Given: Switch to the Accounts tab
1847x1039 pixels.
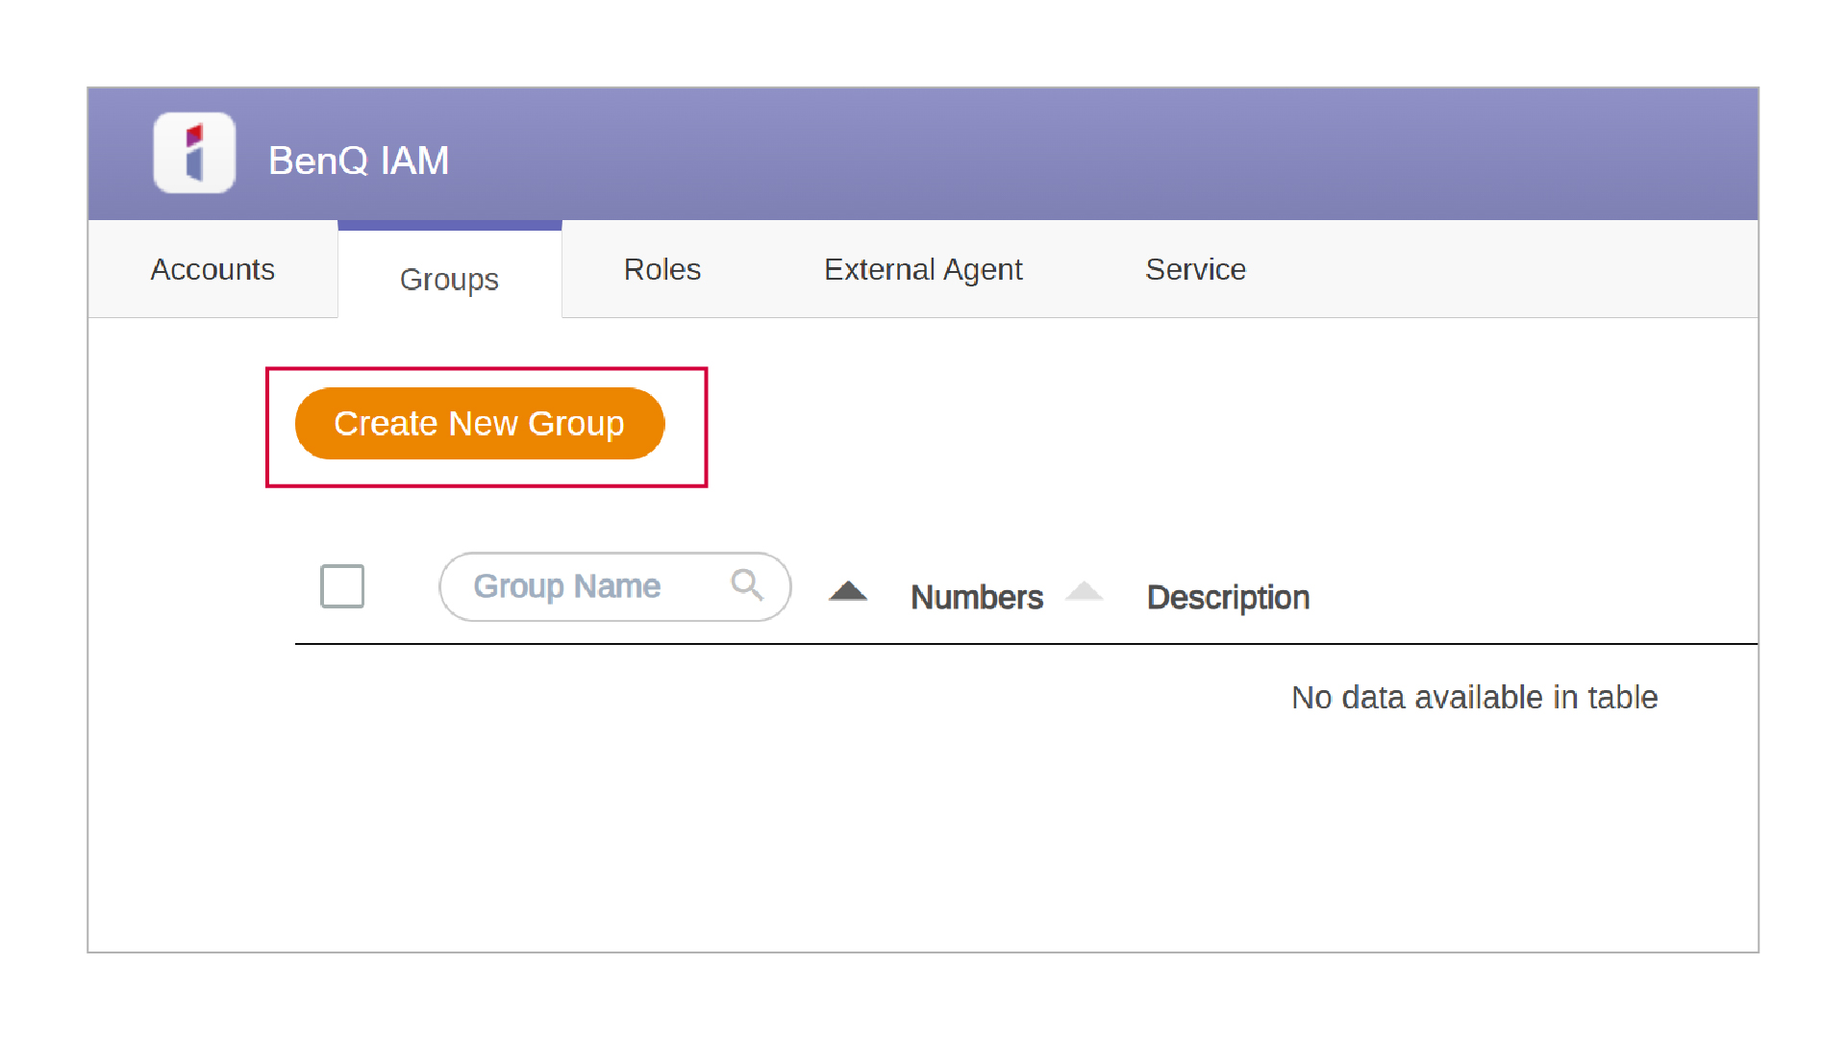Looking at the screenshot, I should pos(212,269).
